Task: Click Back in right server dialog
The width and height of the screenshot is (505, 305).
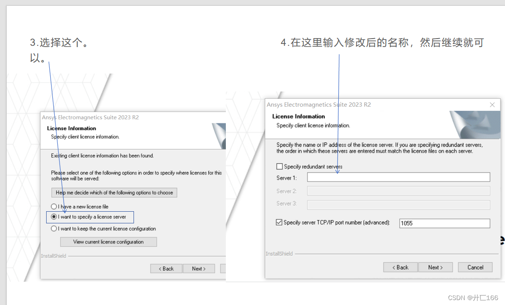Action: 400,267
